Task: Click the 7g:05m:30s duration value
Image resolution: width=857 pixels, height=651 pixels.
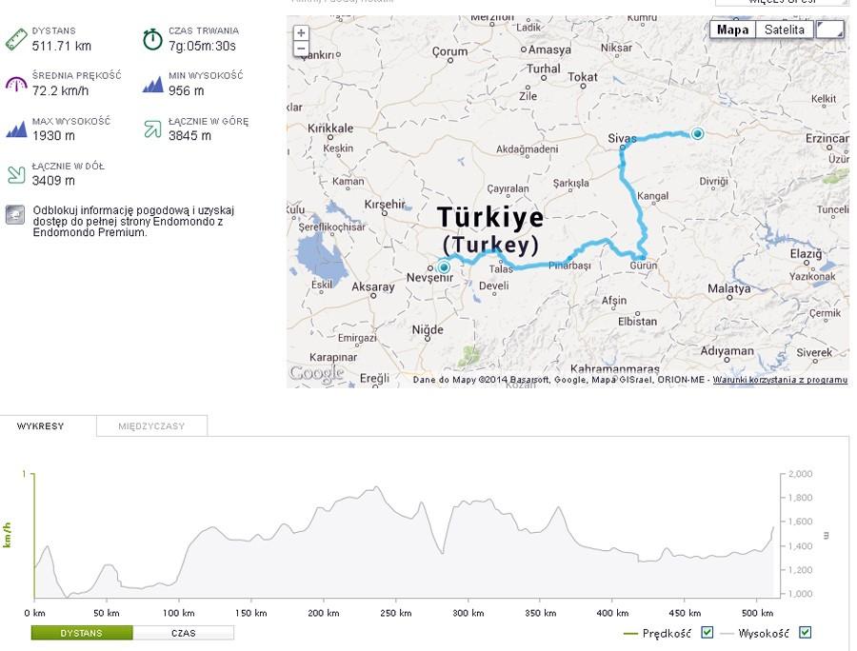Action: coord(202,46)
